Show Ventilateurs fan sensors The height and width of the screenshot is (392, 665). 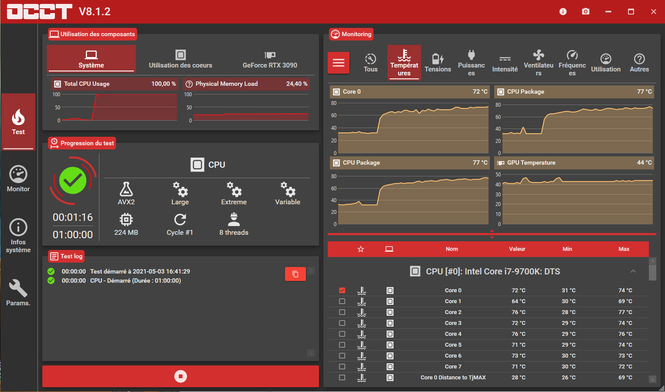(x=538, y=63)
